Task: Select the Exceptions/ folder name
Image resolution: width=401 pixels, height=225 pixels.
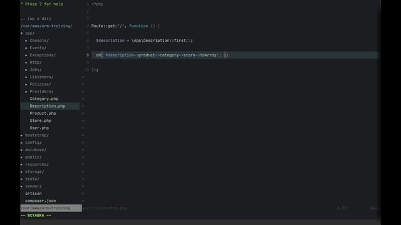Action: pyautogui.click(x=43, y=55)
